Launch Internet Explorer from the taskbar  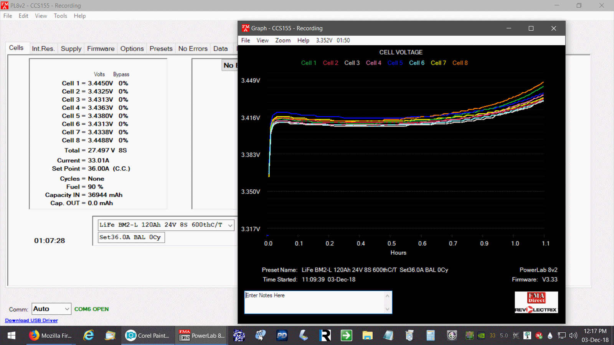click(89, 335)
